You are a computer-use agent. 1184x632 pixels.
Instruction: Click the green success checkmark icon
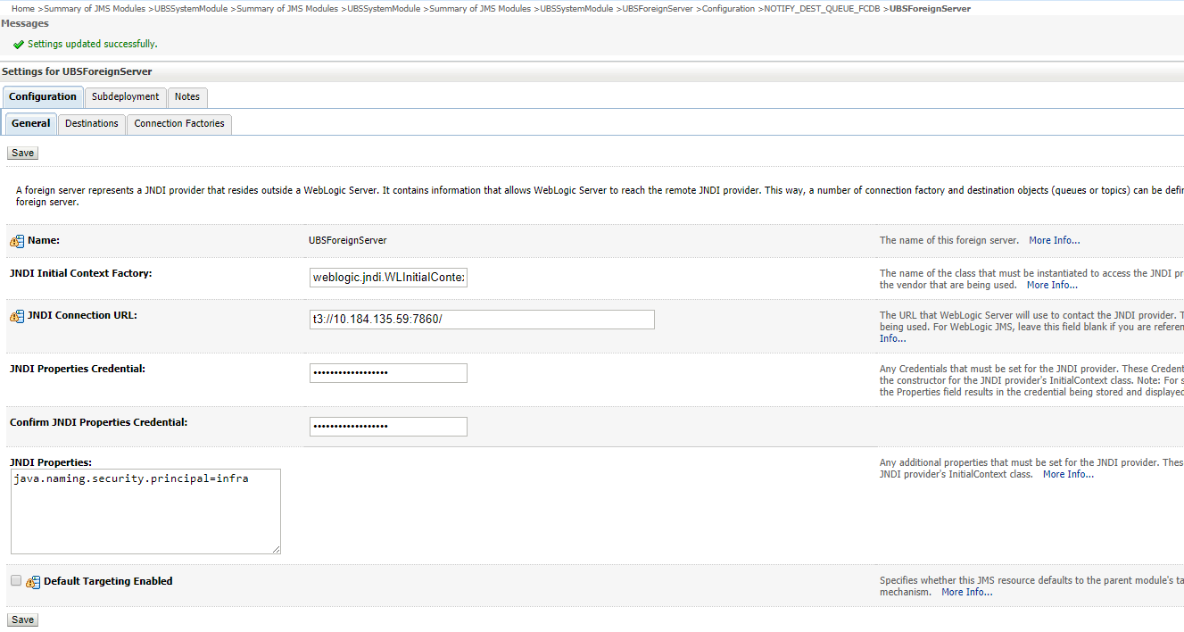(x=19, y=44)
